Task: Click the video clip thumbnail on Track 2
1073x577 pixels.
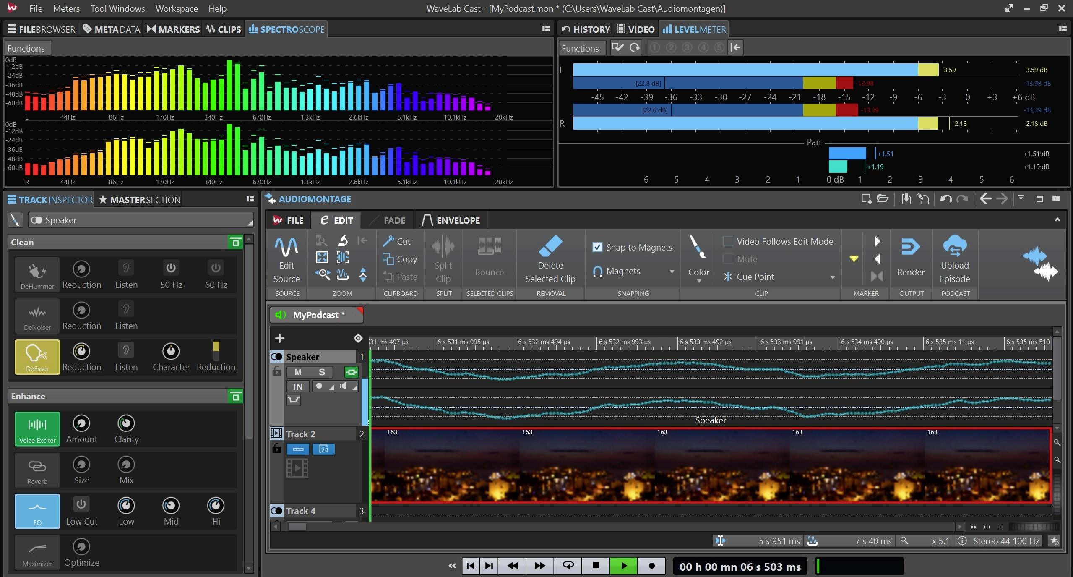Action: point(711,465)
